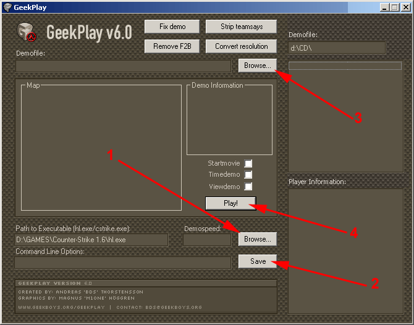The image size is (414, 325).
Task: Click the Demospeed input box
Action: click(x=207, y=240)
